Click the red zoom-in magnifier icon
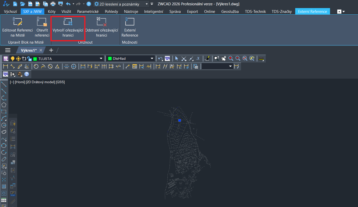The image size is (358, 207). (x=230, y=58)
